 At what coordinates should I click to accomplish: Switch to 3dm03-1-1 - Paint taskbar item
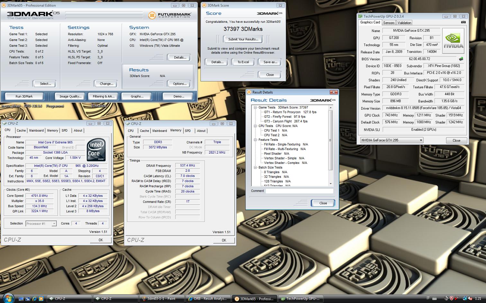[x=162, y=299]
